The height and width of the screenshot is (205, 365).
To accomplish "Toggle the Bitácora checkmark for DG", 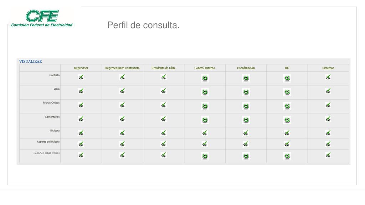I will (x=287, y=133).
